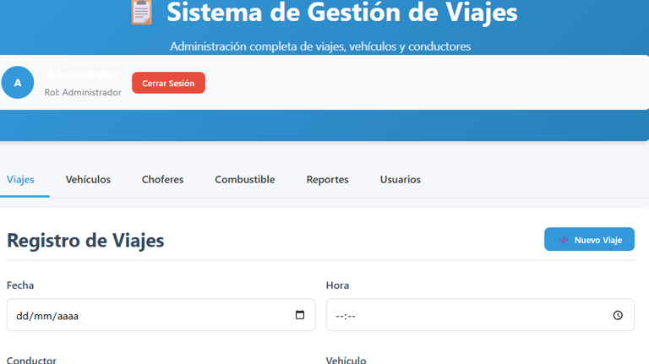
Task: Click the 'Rol: Administrador' text
Action: [x=83, y=92]
